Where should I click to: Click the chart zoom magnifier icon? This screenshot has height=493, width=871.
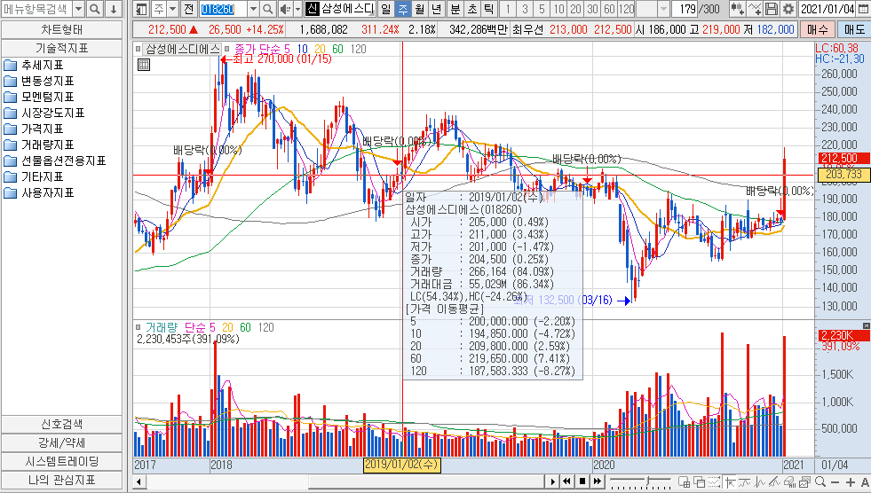(x=820, y=481)
